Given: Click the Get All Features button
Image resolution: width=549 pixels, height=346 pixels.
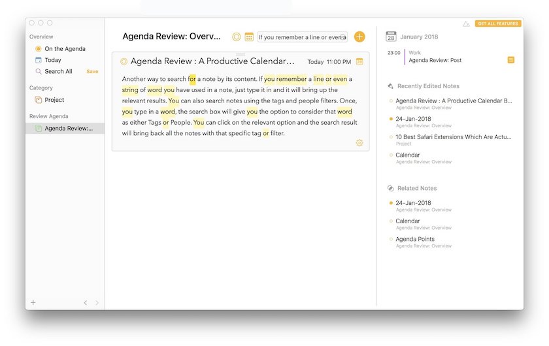Looking at the screenshot, I should pos(497,24).
